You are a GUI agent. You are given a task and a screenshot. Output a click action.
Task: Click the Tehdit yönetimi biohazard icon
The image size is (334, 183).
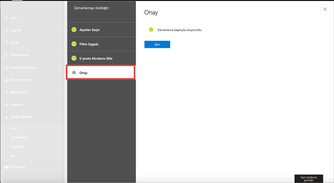[6, 117]
